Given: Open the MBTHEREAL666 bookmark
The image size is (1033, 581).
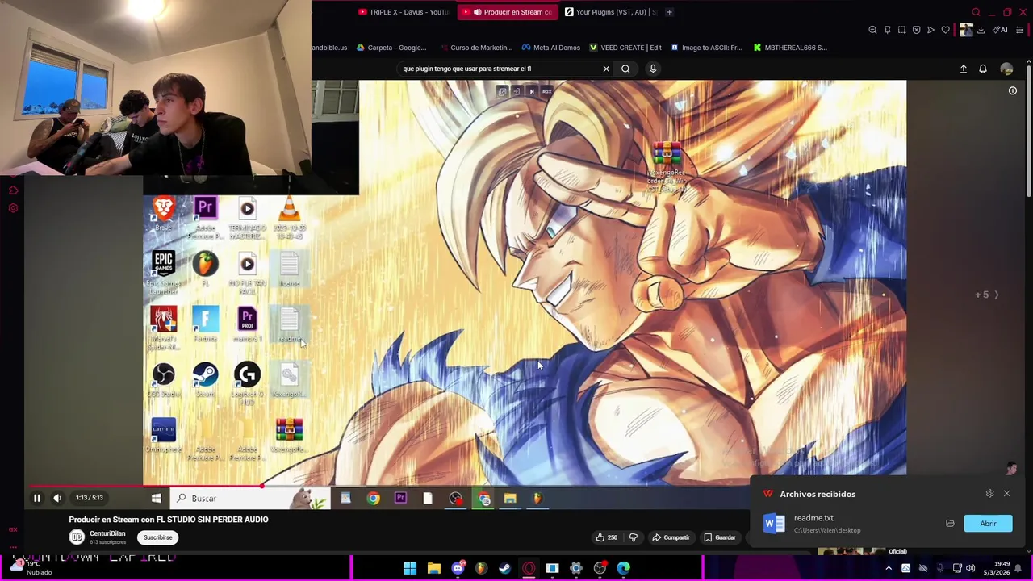Looking at the screenshot, I should pos(790,48).
